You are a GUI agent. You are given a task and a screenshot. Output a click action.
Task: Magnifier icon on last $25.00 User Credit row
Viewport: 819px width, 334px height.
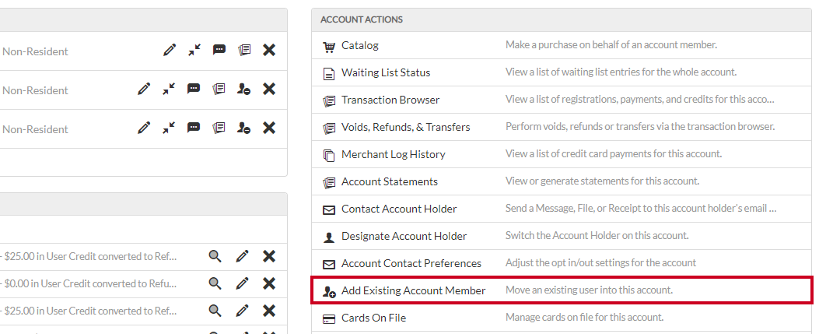tap(215, 311)
